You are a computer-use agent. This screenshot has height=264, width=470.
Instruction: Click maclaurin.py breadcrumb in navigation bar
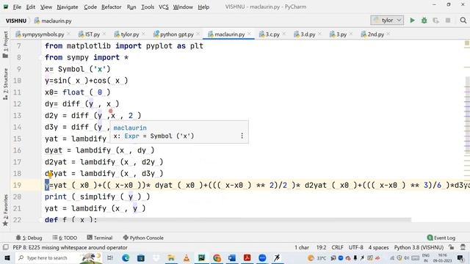[53, 21]
